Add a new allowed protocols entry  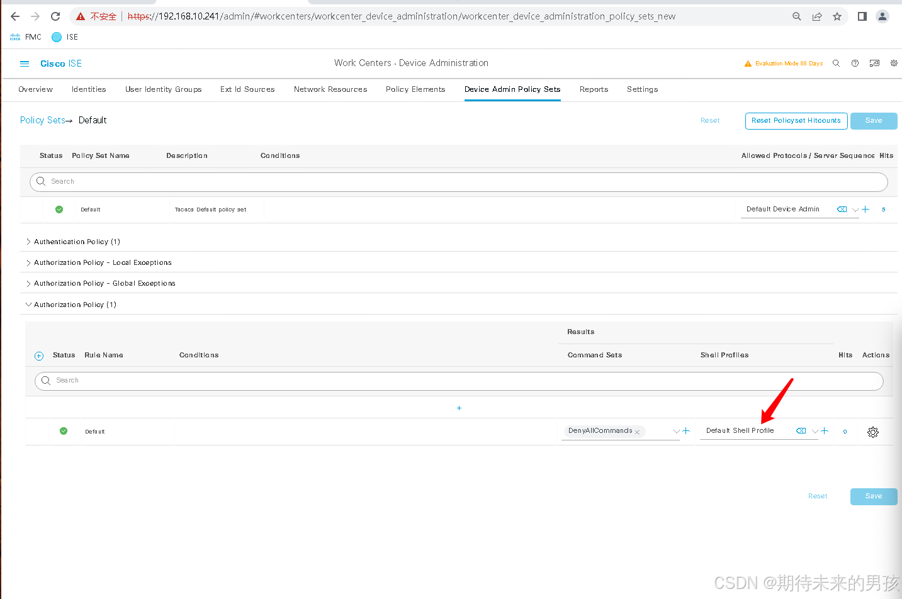pyautogui.click(x=865, y=210)
